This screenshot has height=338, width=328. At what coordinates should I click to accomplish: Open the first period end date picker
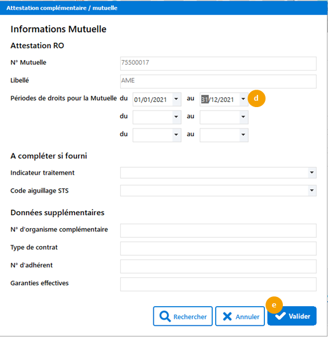(x=244, y=99)
